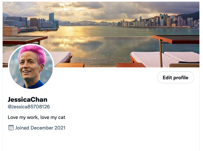Click the blue jersey in the avatar
Image resolution: width=203 pixels, height=151 pixels.
[34, 85]
